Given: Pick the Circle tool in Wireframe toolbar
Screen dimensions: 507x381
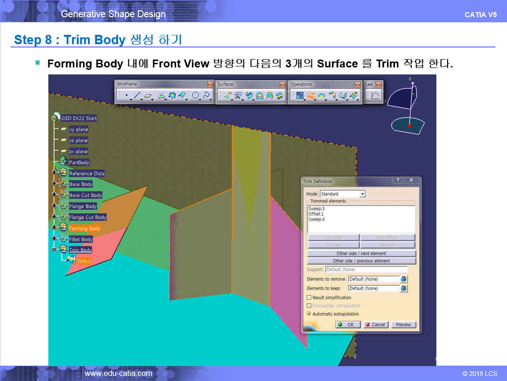Looking at the screenshot, I should coord(196,96).
